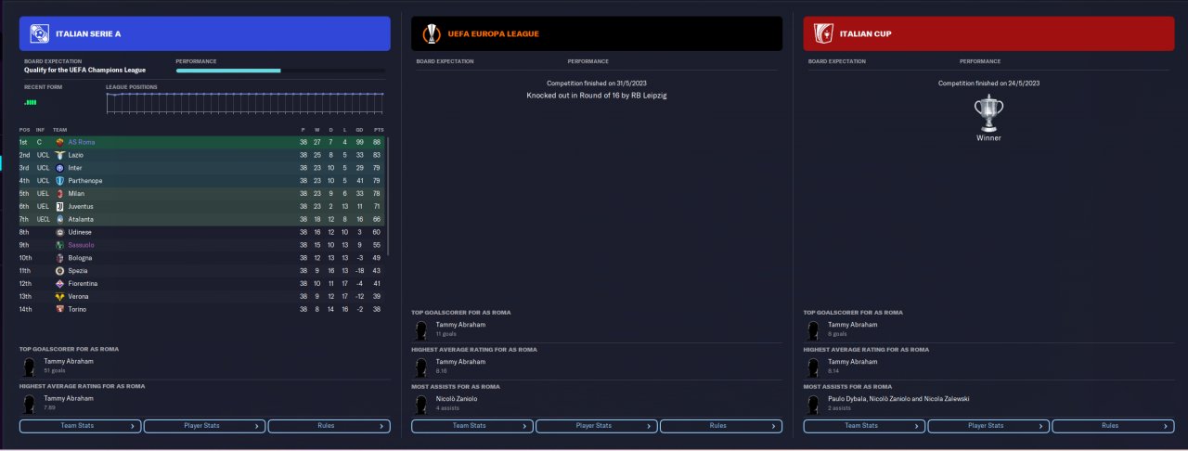Open Rules in Italian Cup panel

tap(1112, 426)
